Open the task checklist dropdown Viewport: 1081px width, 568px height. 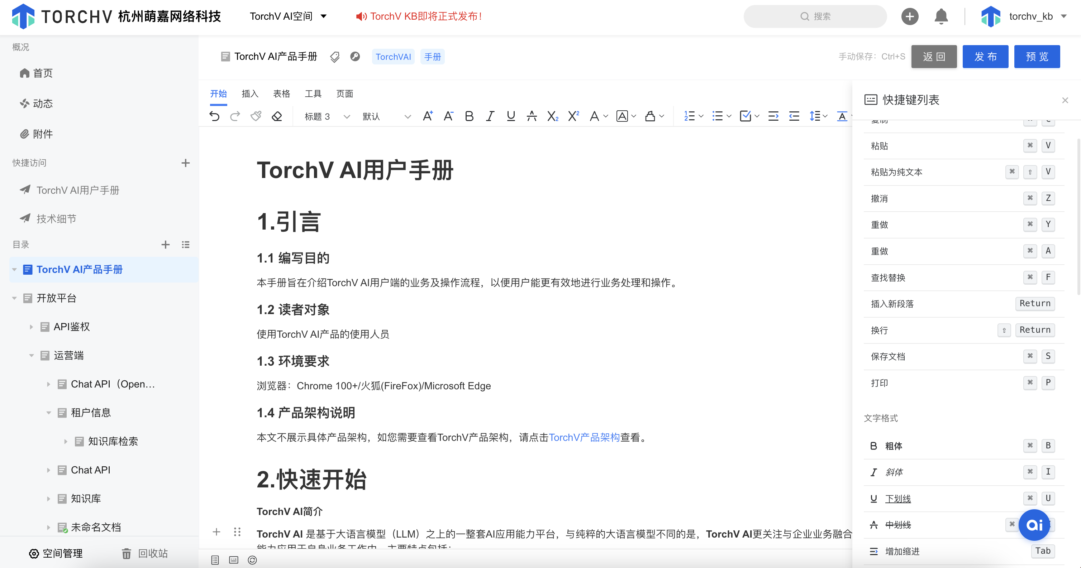coord(757,116)
